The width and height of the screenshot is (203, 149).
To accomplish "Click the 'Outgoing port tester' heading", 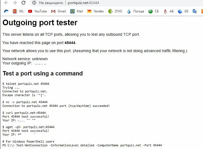I will tap(40, 23).
